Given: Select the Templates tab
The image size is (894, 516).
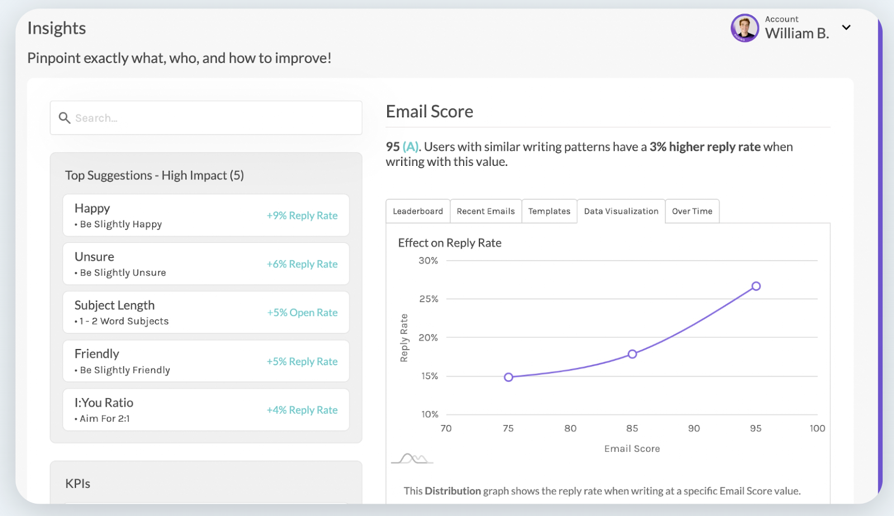Looking at the screenshot, I should coord(549,211).
